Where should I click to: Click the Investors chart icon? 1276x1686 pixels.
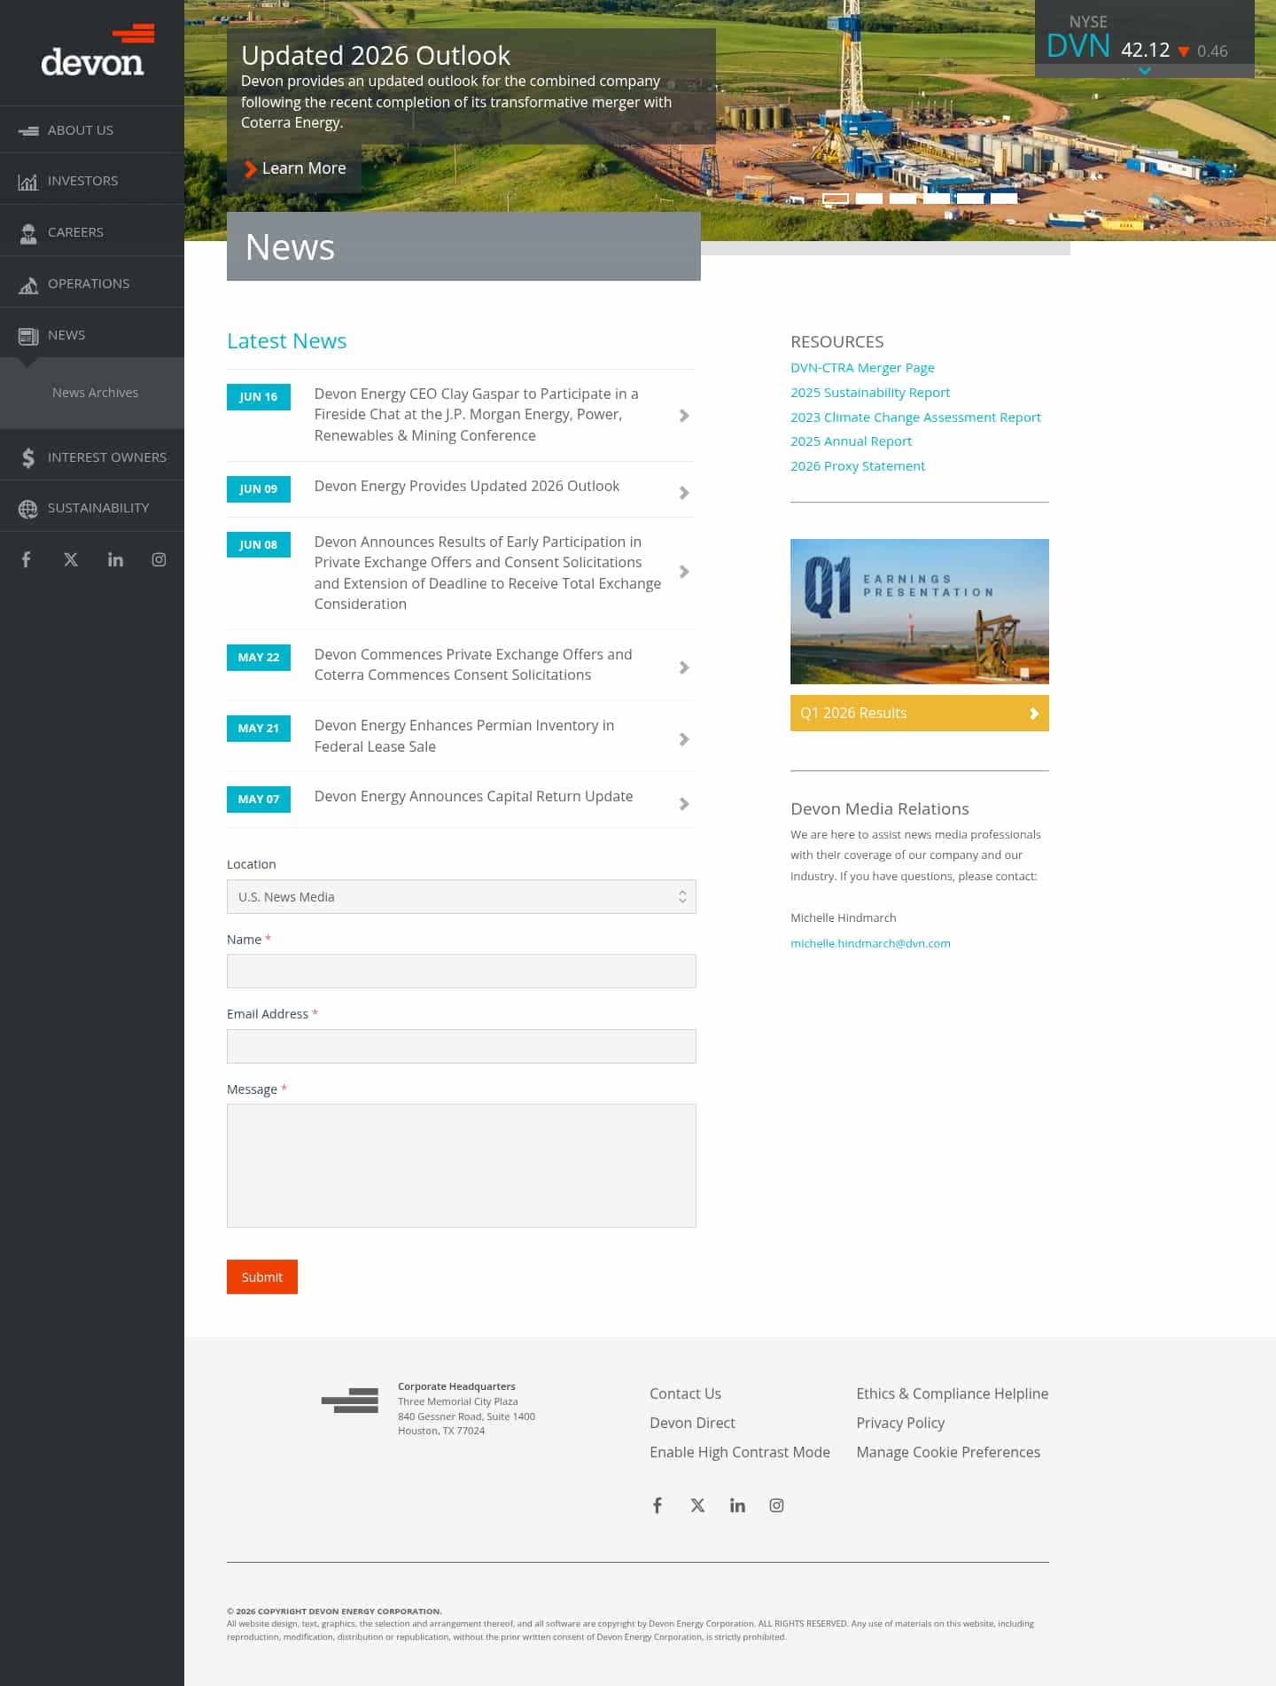tap(28, 182)
